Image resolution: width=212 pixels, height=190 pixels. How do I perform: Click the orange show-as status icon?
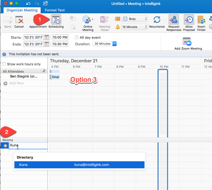coord(117,19)
